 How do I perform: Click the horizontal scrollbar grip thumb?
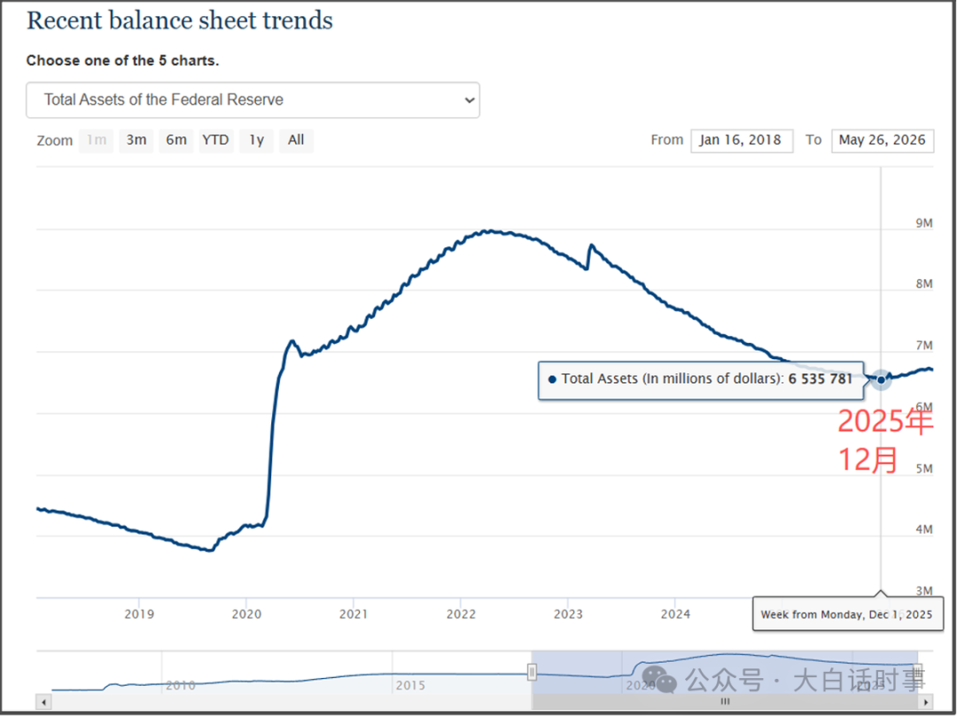tap(725, 702)
